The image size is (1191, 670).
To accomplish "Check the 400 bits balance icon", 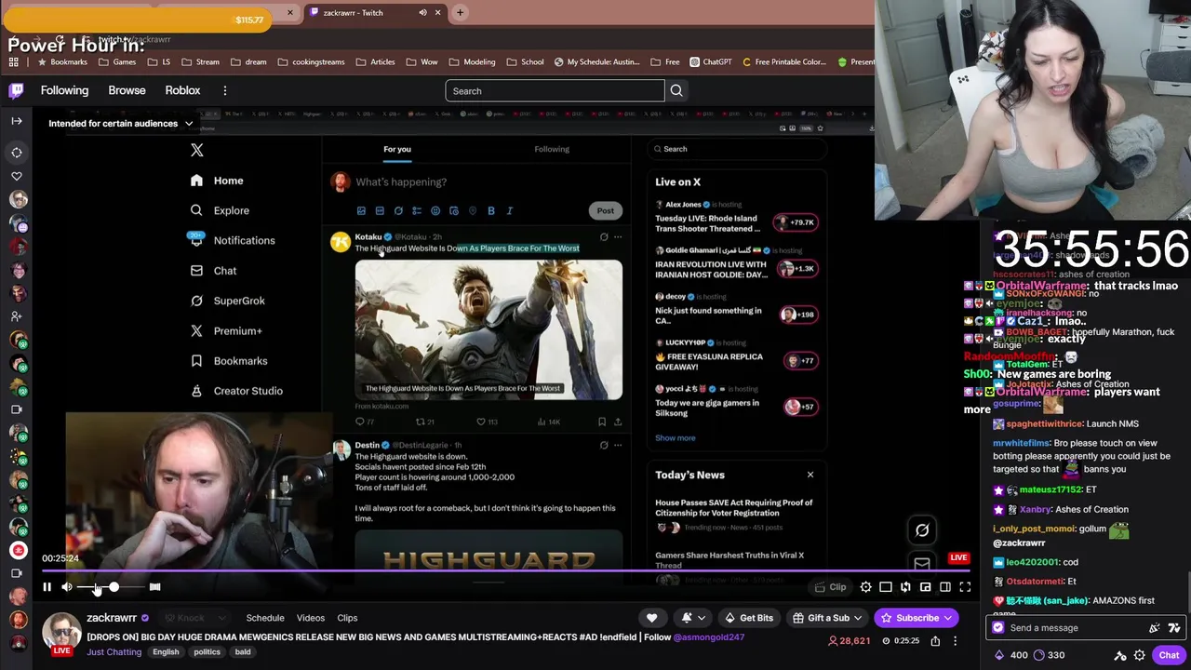I will (x=999, y=655).
